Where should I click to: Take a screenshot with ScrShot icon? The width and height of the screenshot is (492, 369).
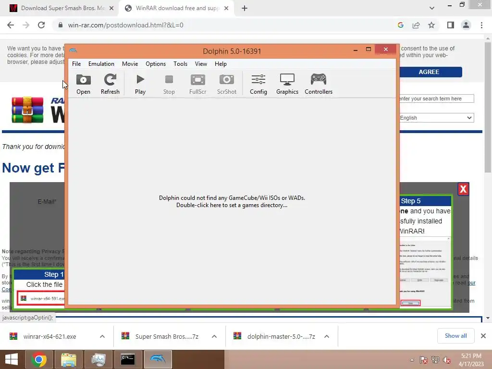[x=227, y=84]
